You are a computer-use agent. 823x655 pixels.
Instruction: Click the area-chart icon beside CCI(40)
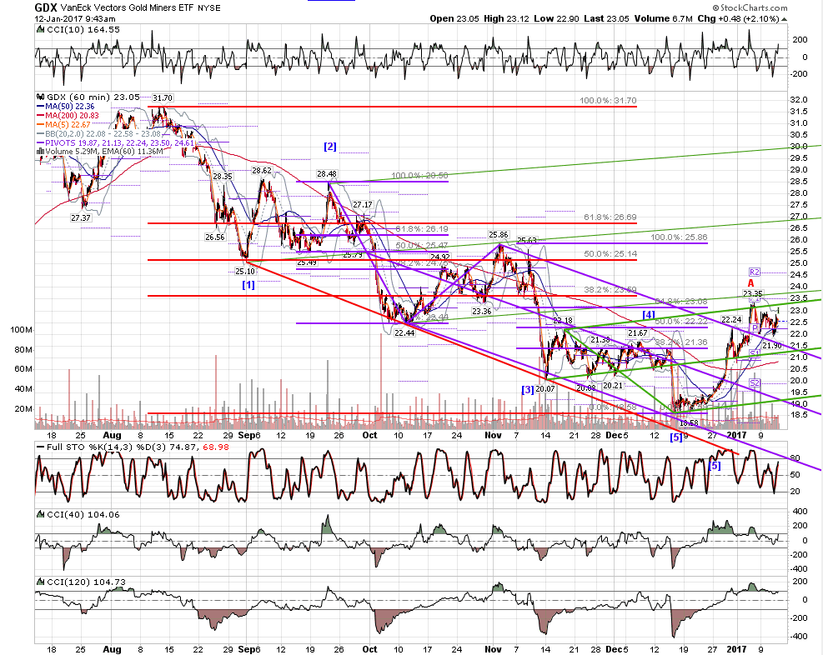point(40,515)
